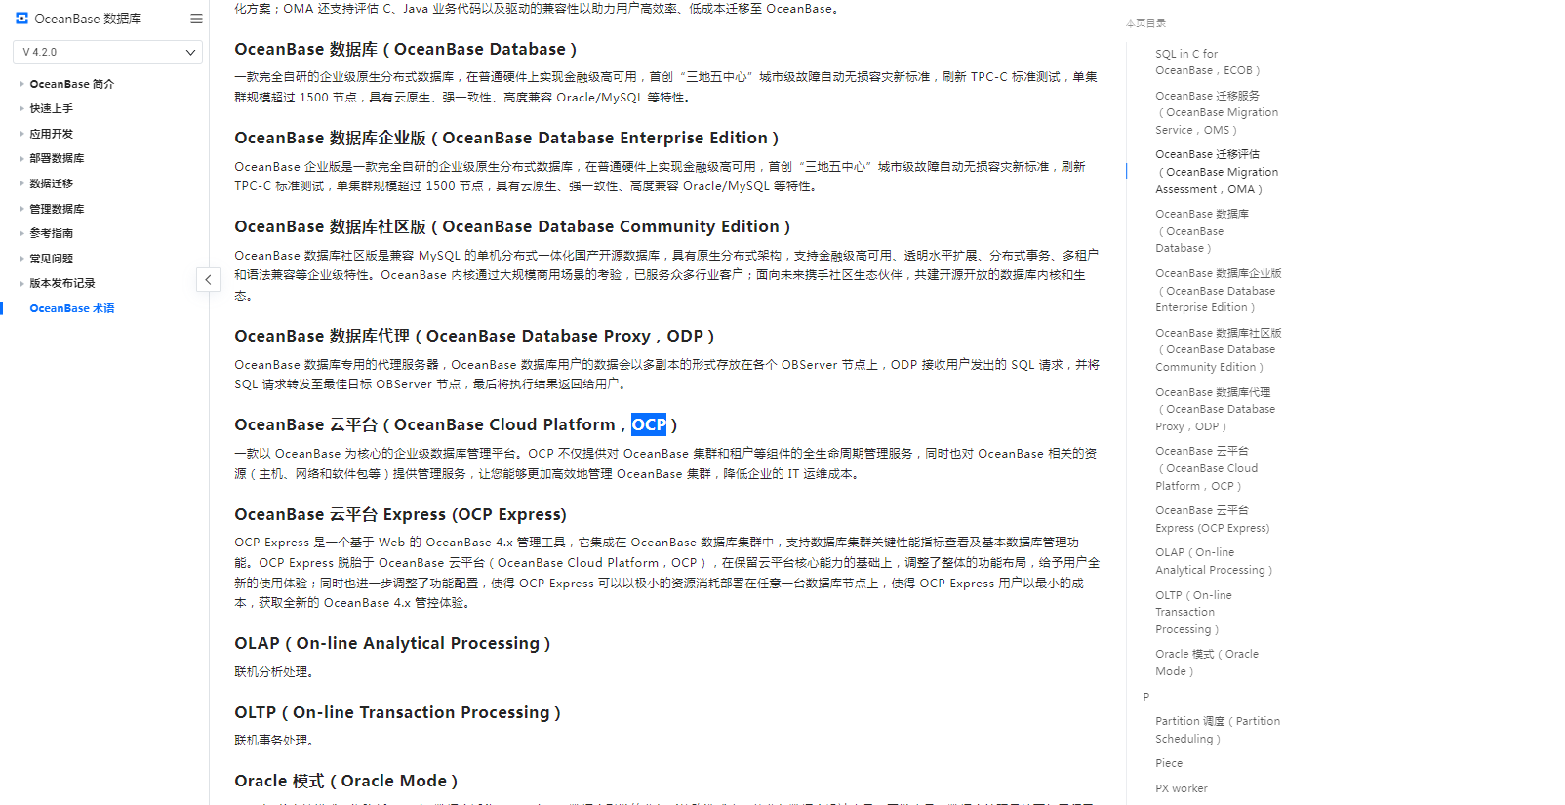The height and width of the screenshot is (805, 1565).
Task: Open 应用开发 in the sidebar
Action: click(x=52, y=134)
